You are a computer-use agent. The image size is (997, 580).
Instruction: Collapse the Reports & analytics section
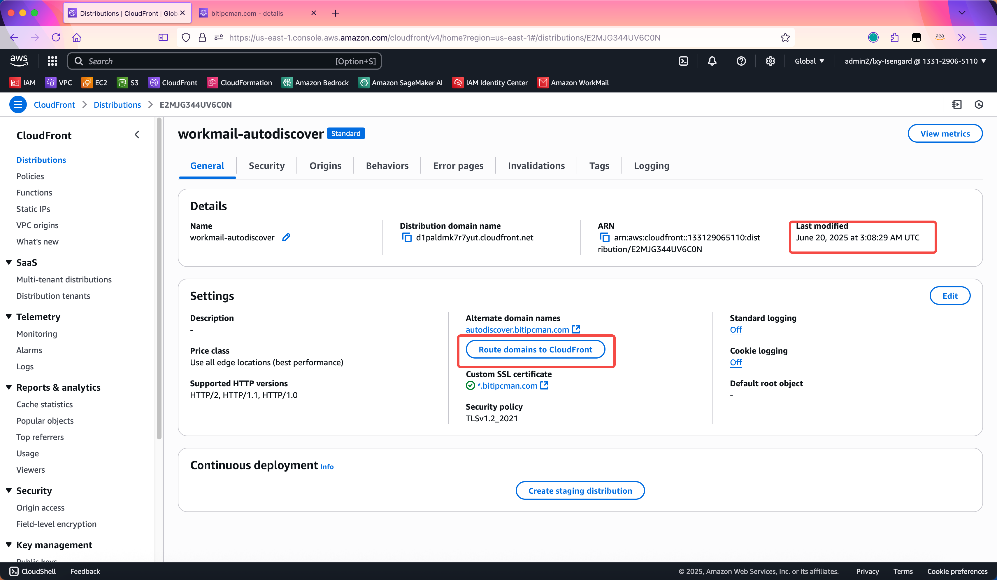point(9,387)
